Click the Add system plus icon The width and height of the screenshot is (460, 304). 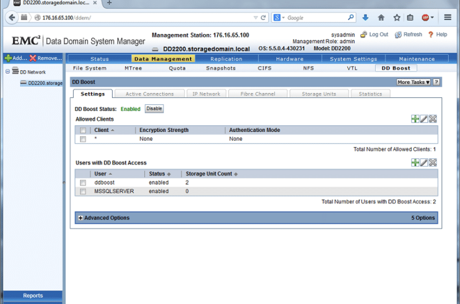8,58
